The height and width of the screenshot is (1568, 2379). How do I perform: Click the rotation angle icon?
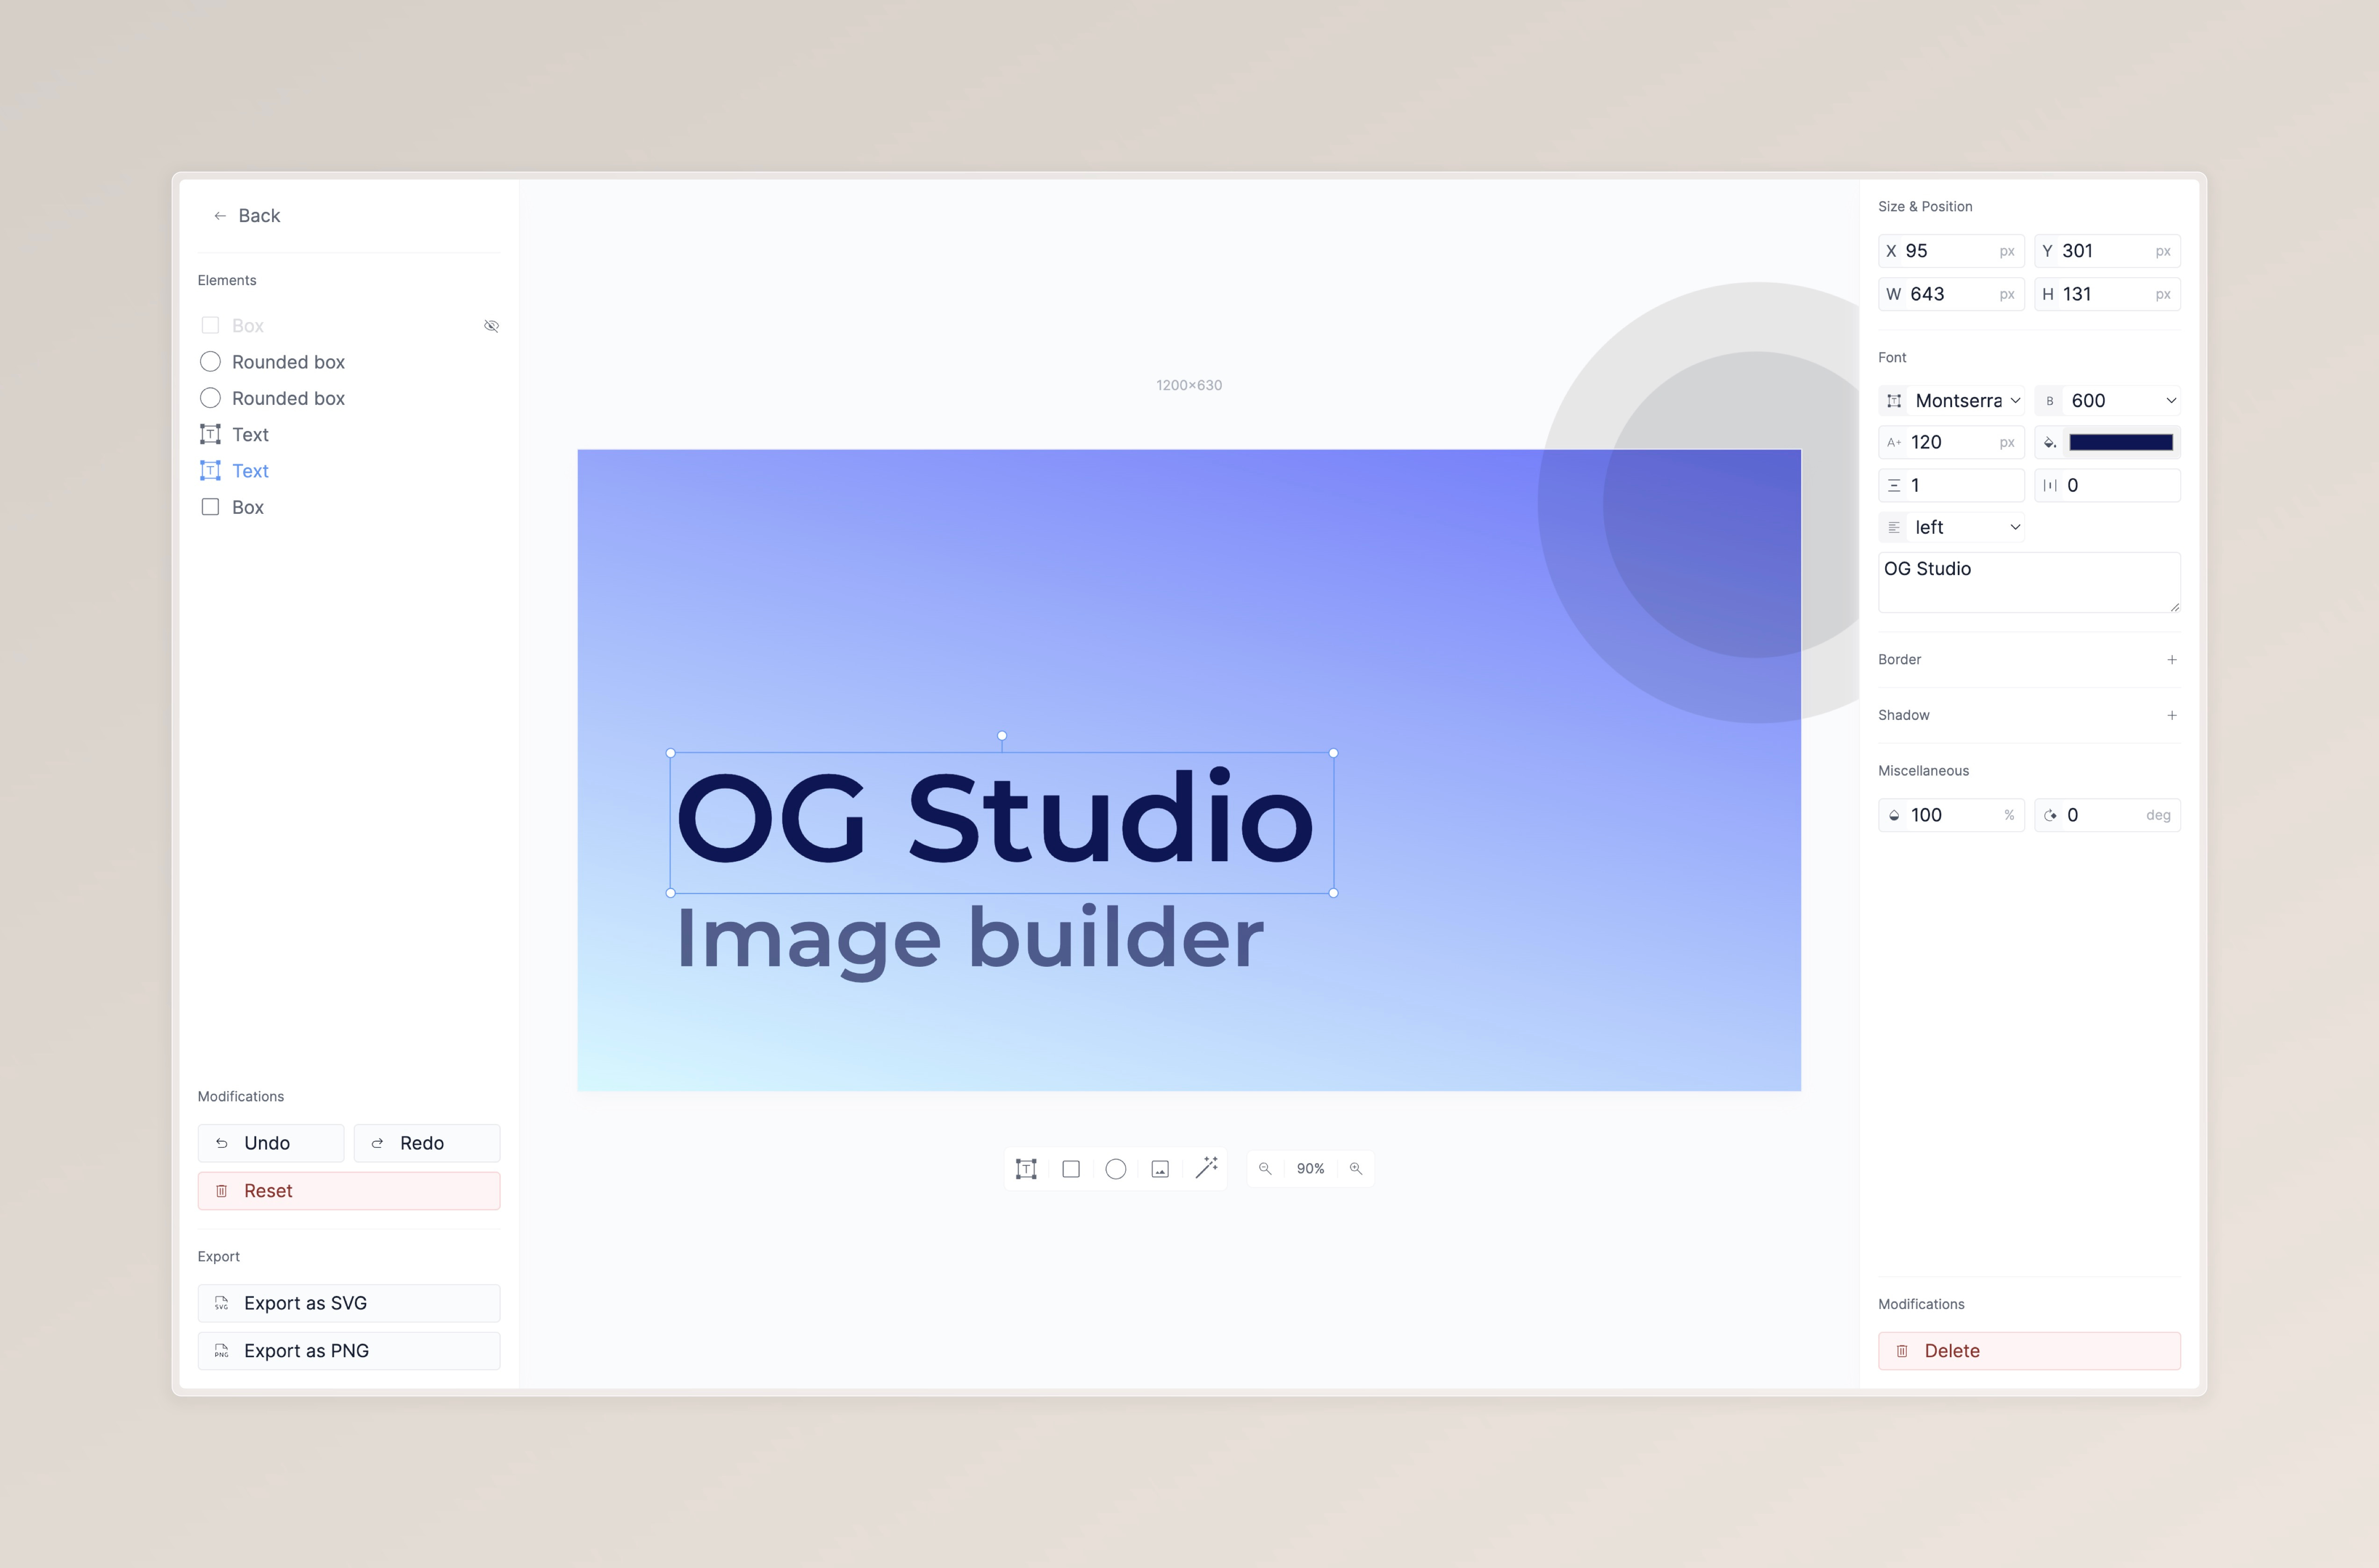tap(2050, 815)
